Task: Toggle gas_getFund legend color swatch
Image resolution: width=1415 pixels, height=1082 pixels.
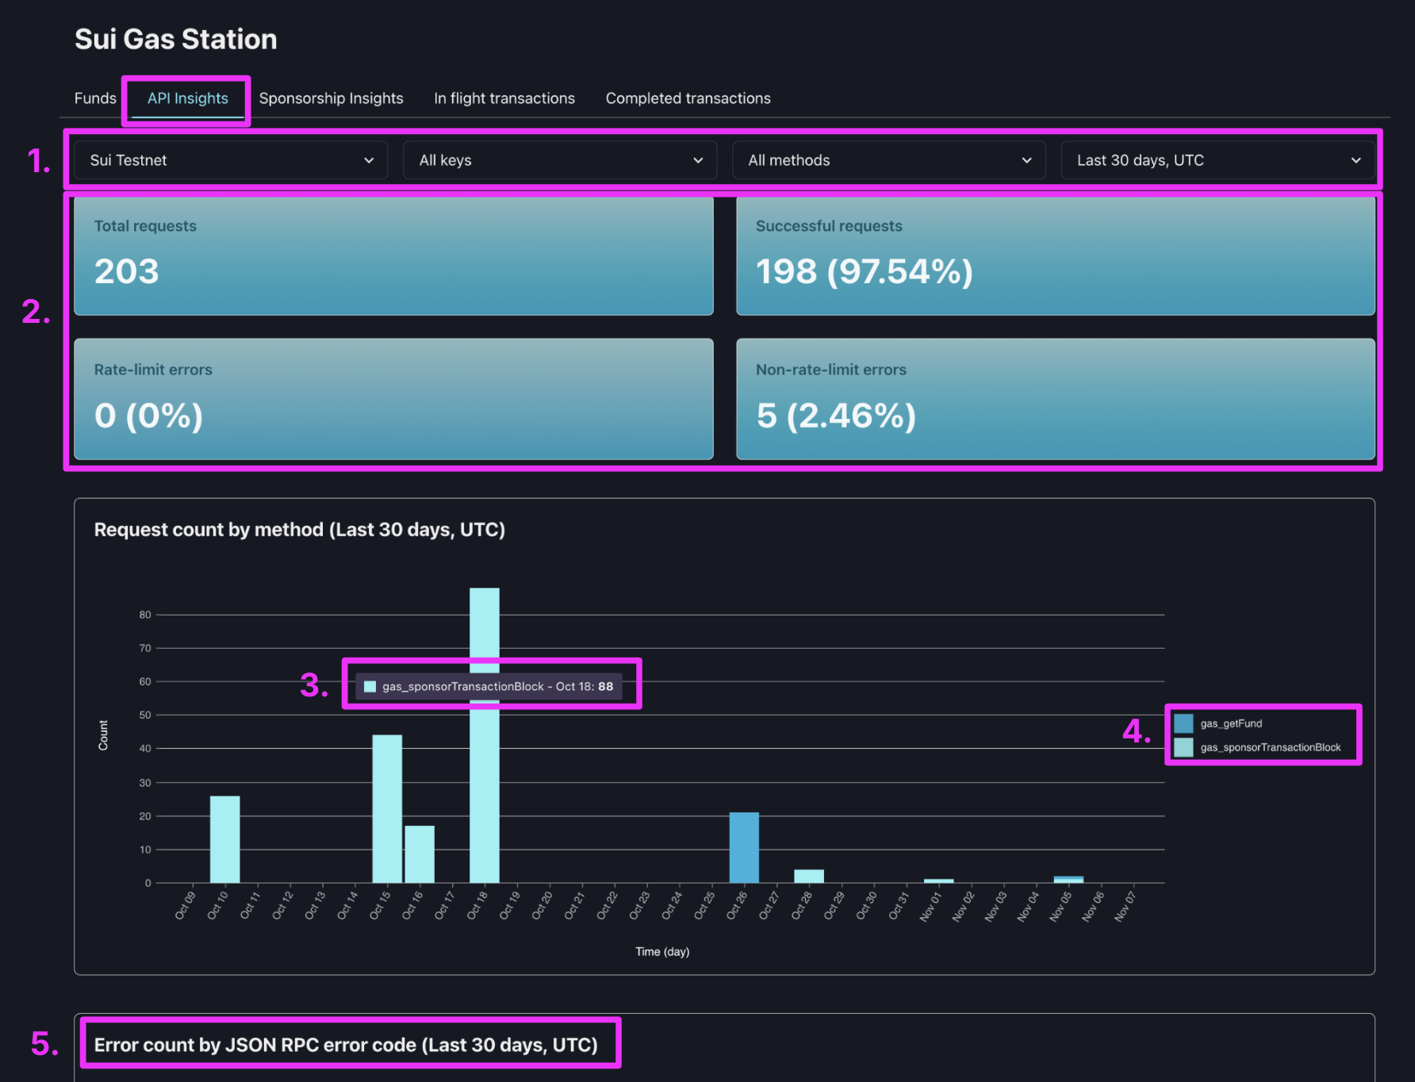Action: coord(1183,723)
